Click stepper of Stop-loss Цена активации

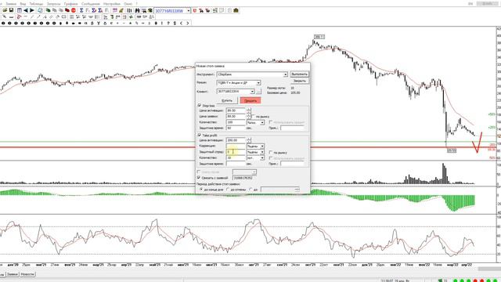pyautogui.click(x=249, y=110)
